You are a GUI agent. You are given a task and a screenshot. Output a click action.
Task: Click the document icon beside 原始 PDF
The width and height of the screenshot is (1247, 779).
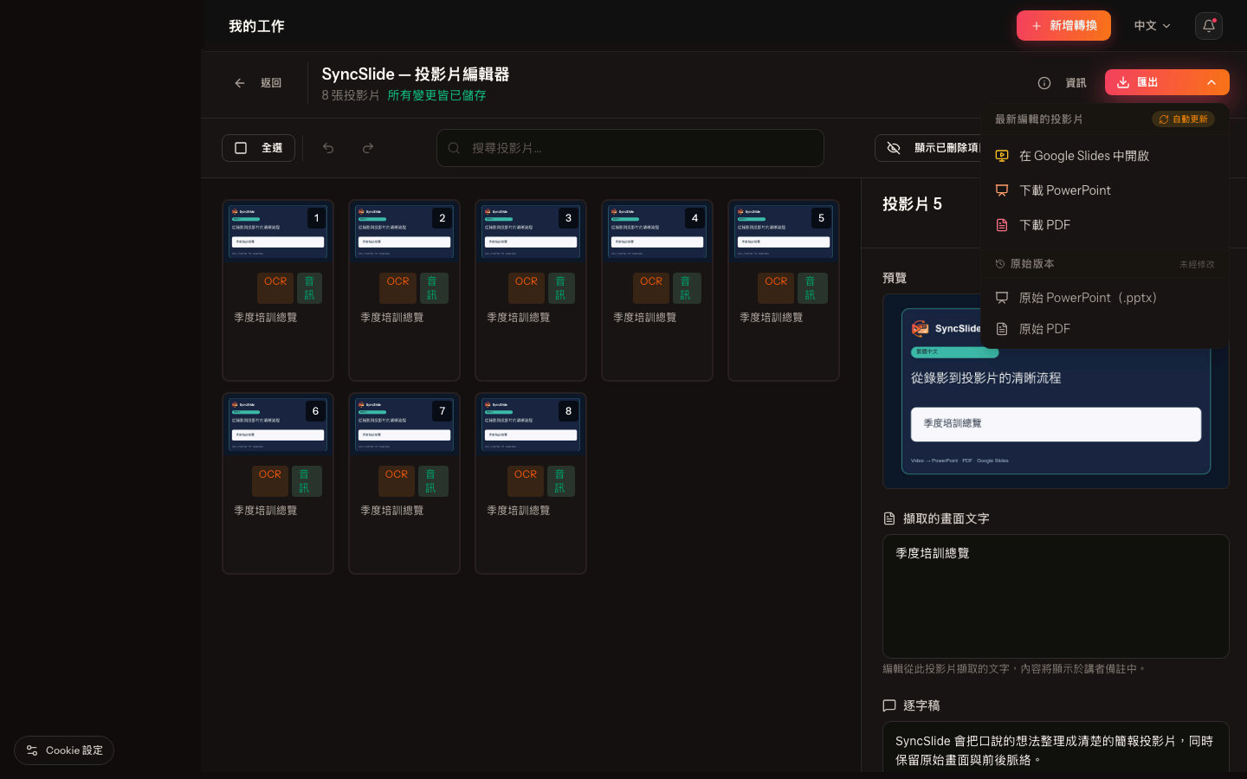1002,329
